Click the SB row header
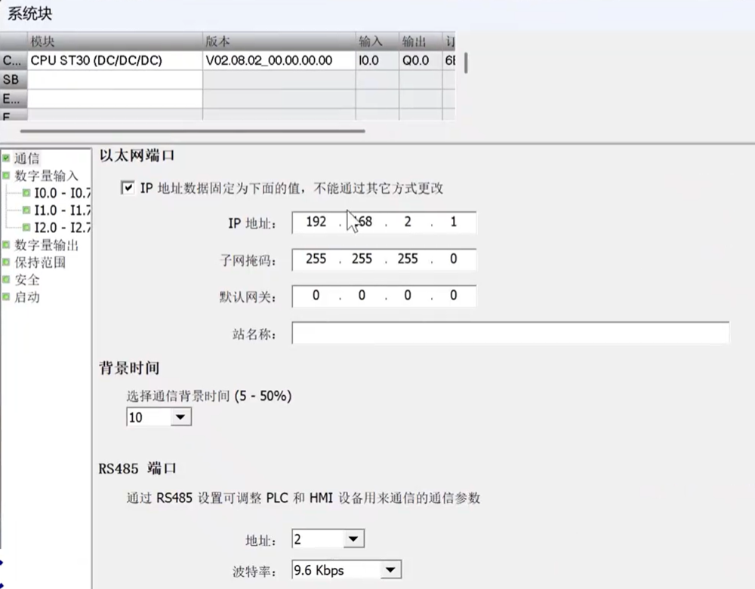This screenshot has width=755, height=589. coord(11,79)
